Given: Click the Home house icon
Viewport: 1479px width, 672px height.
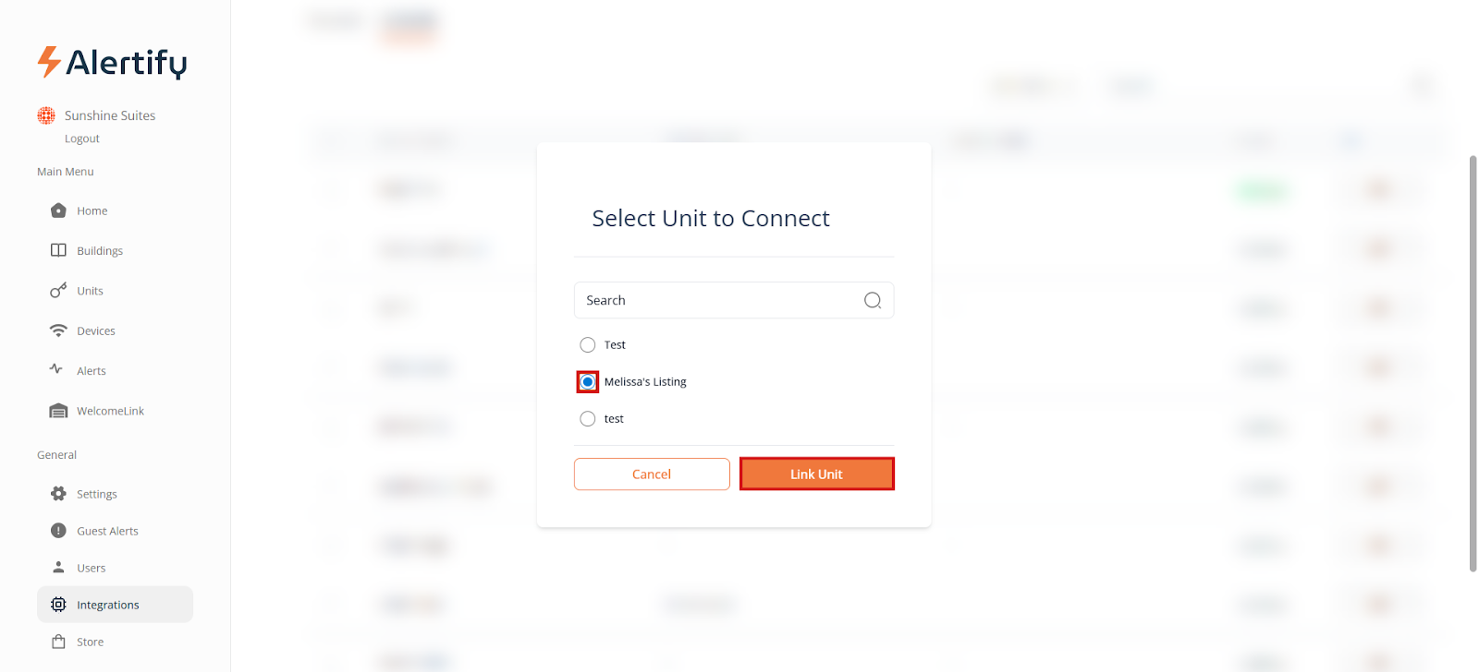Looking at the screenshot, I should (x=58, y=210).
